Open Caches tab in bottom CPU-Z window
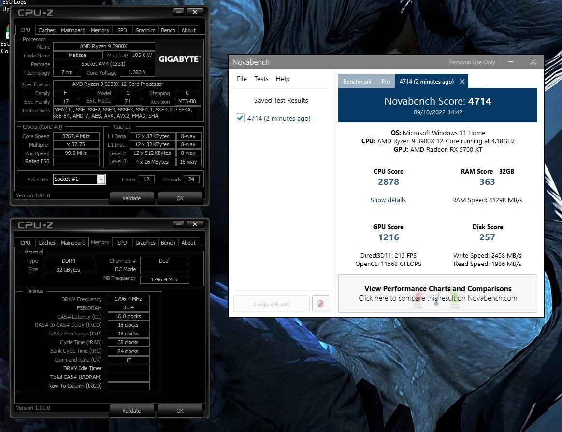This screenshot has height=432, width=562. 46,243
